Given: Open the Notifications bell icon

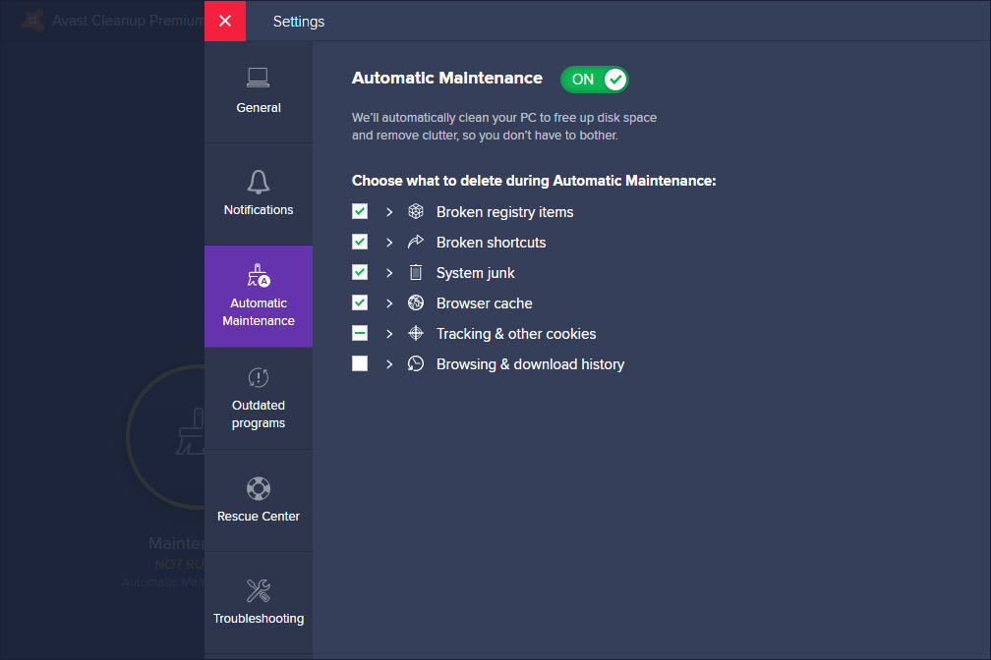Looking at the screenshot, I should click(x=258, y=182).
